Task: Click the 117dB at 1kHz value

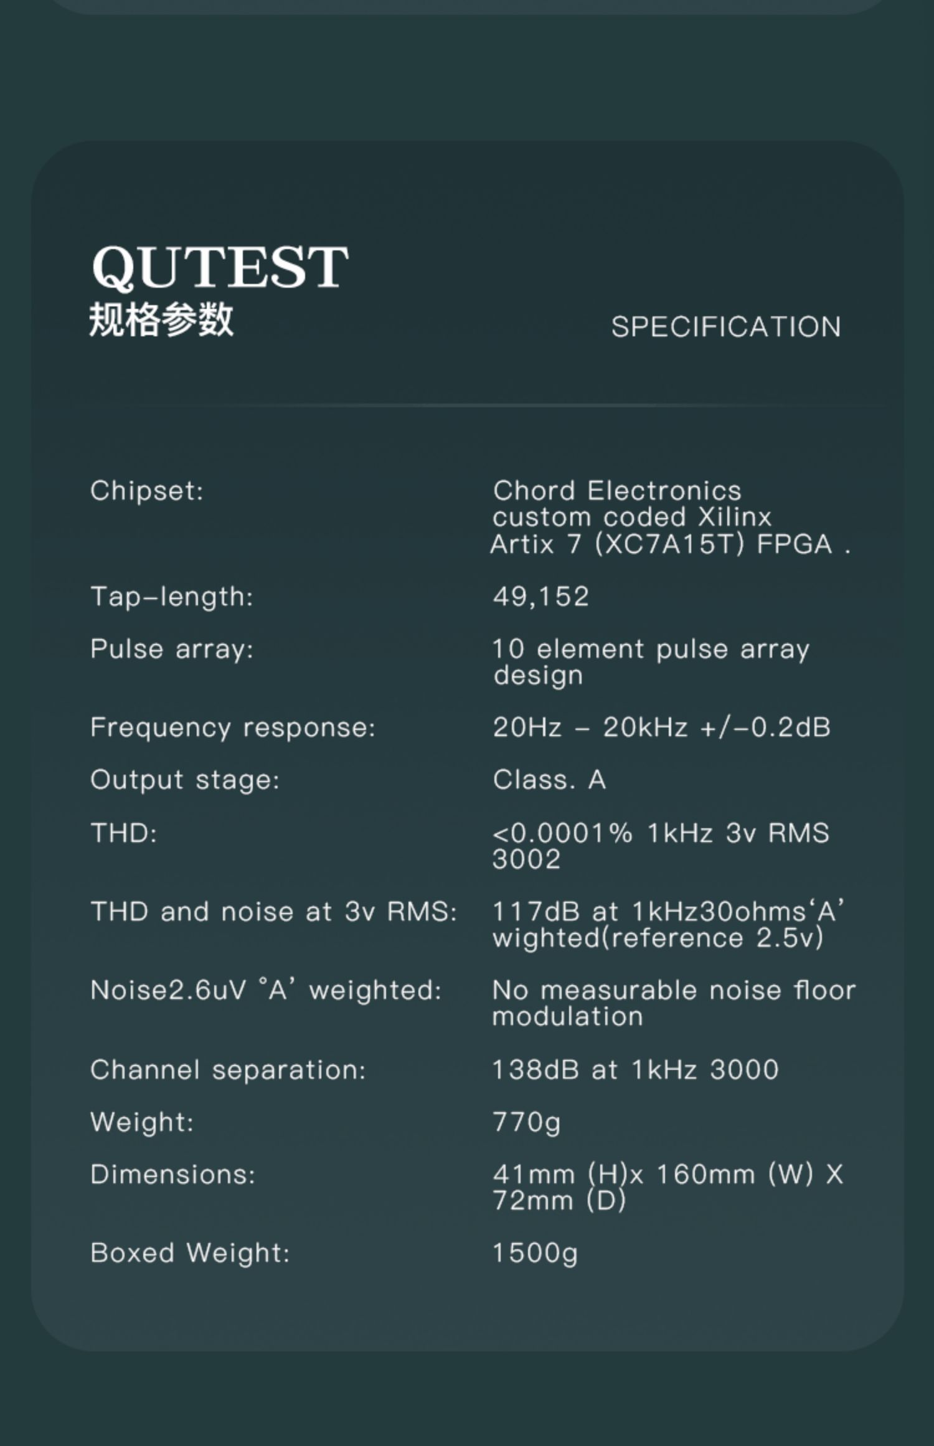Action: coord(669,925)
